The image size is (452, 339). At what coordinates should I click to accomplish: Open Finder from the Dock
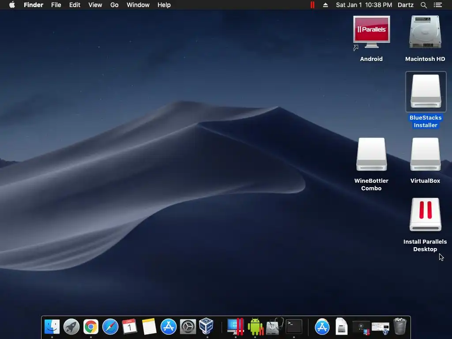[52, 327]
